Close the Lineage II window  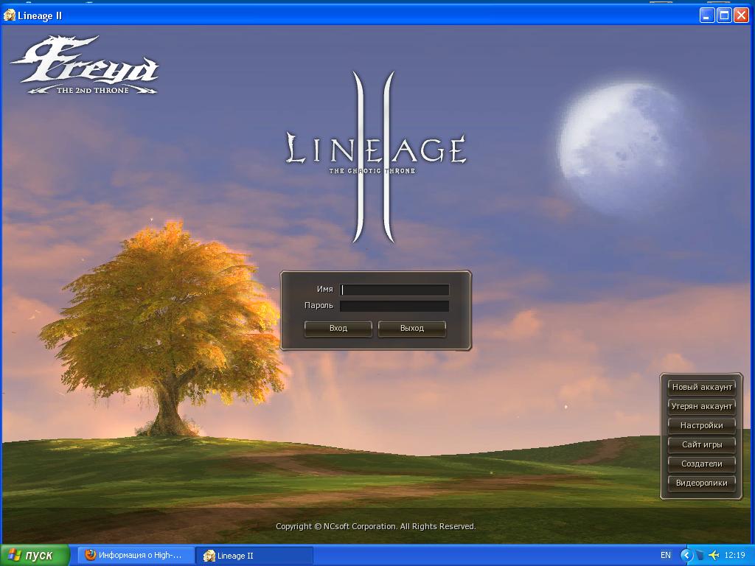point(740,15)
